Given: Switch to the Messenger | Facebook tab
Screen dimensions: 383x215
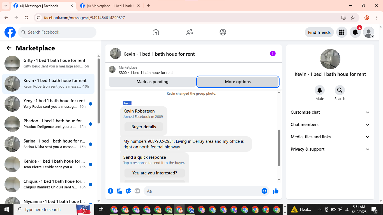Looking at the screenshot, I should click(43, 6).
